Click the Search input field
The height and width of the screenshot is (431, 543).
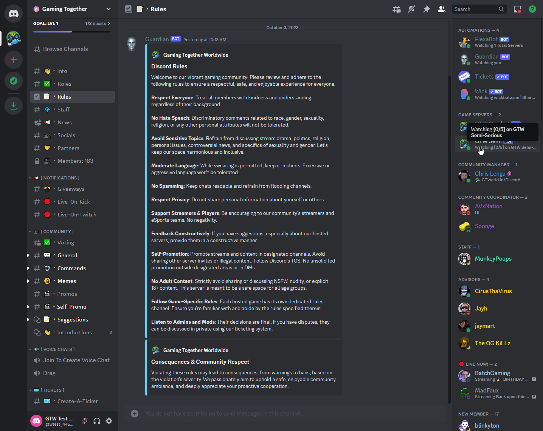(476, 9)
